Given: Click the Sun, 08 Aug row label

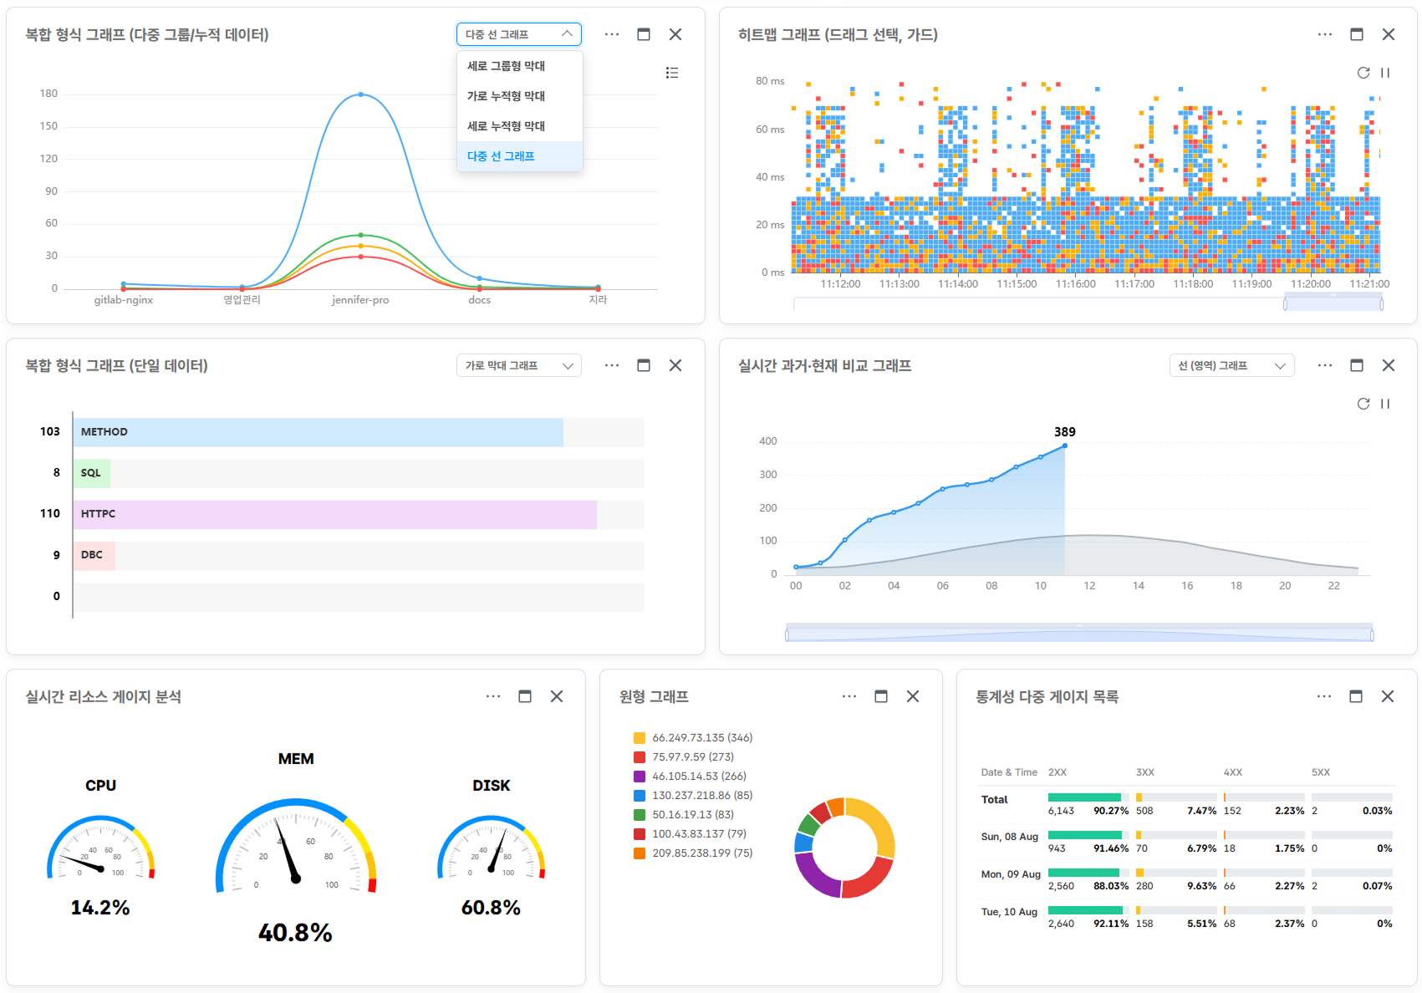Looking at the screenshot, I should click(1009, 837).
